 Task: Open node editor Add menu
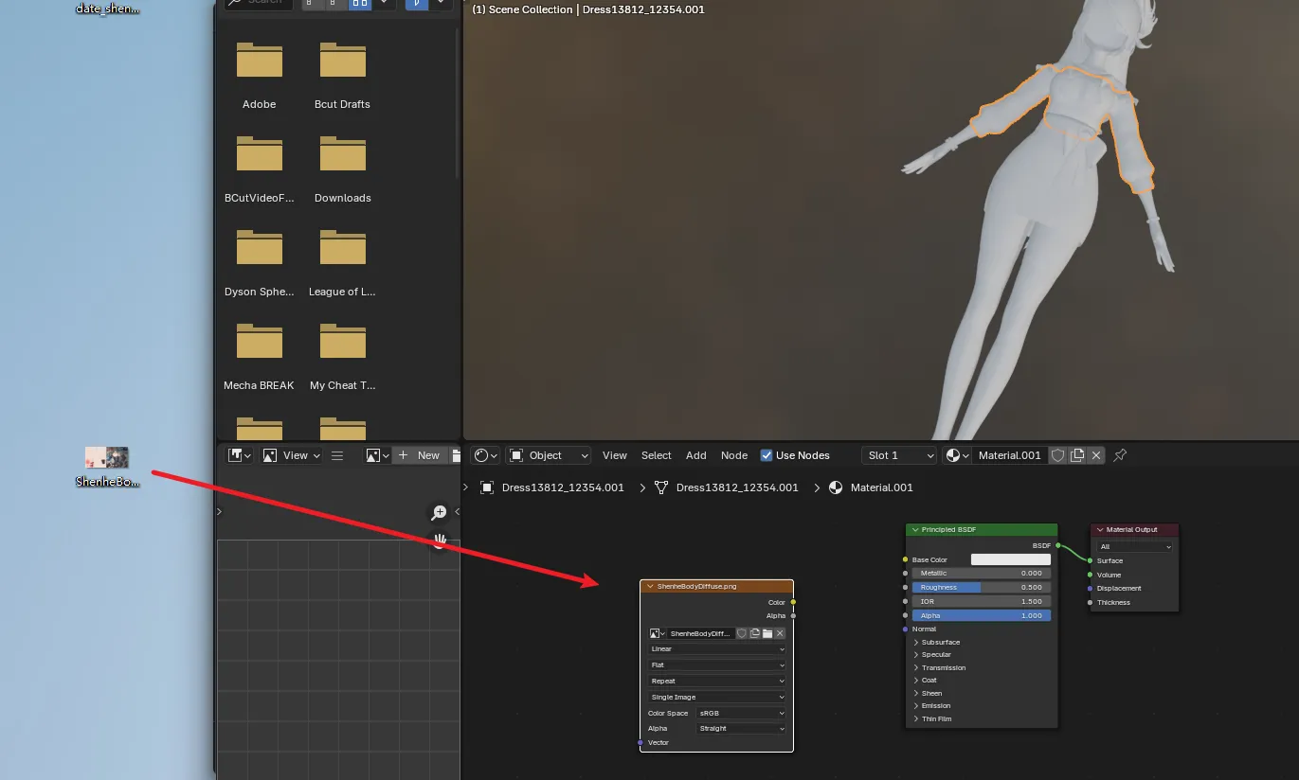coord(696,455)
